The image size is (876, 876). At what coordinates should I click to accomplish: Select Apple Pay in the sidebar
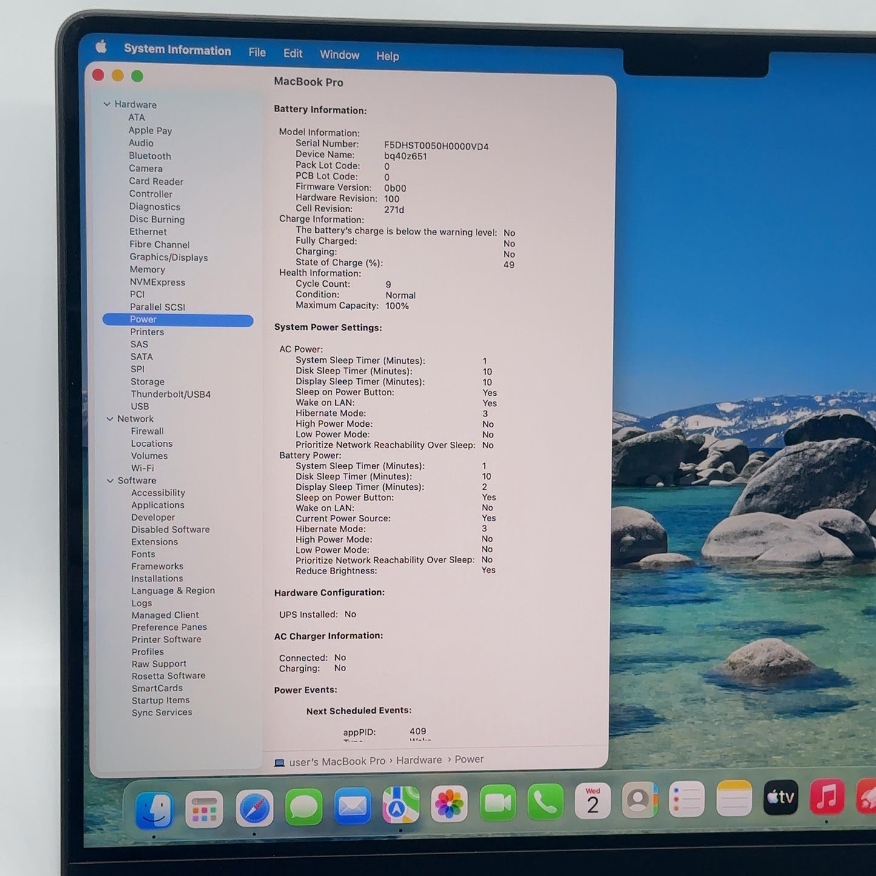[150, 130]
